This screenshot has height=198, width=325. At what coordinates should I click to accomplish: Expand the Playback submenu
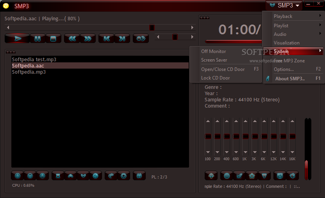pyautogui.click(x=293, y=16)
